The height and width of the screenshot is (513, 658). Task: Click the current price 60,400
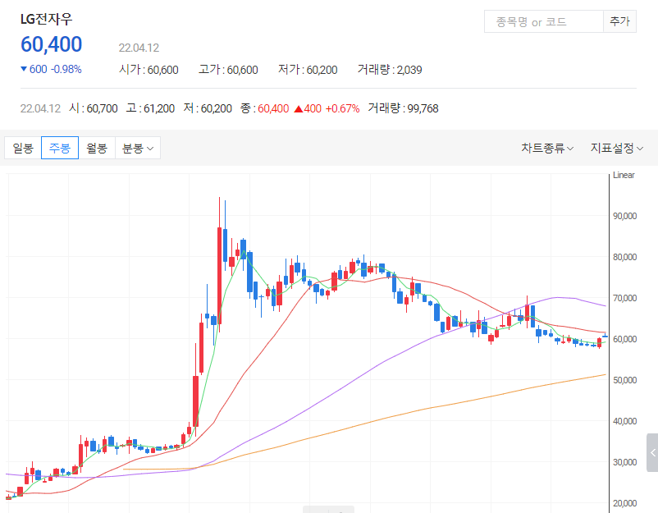coord(51,44)
